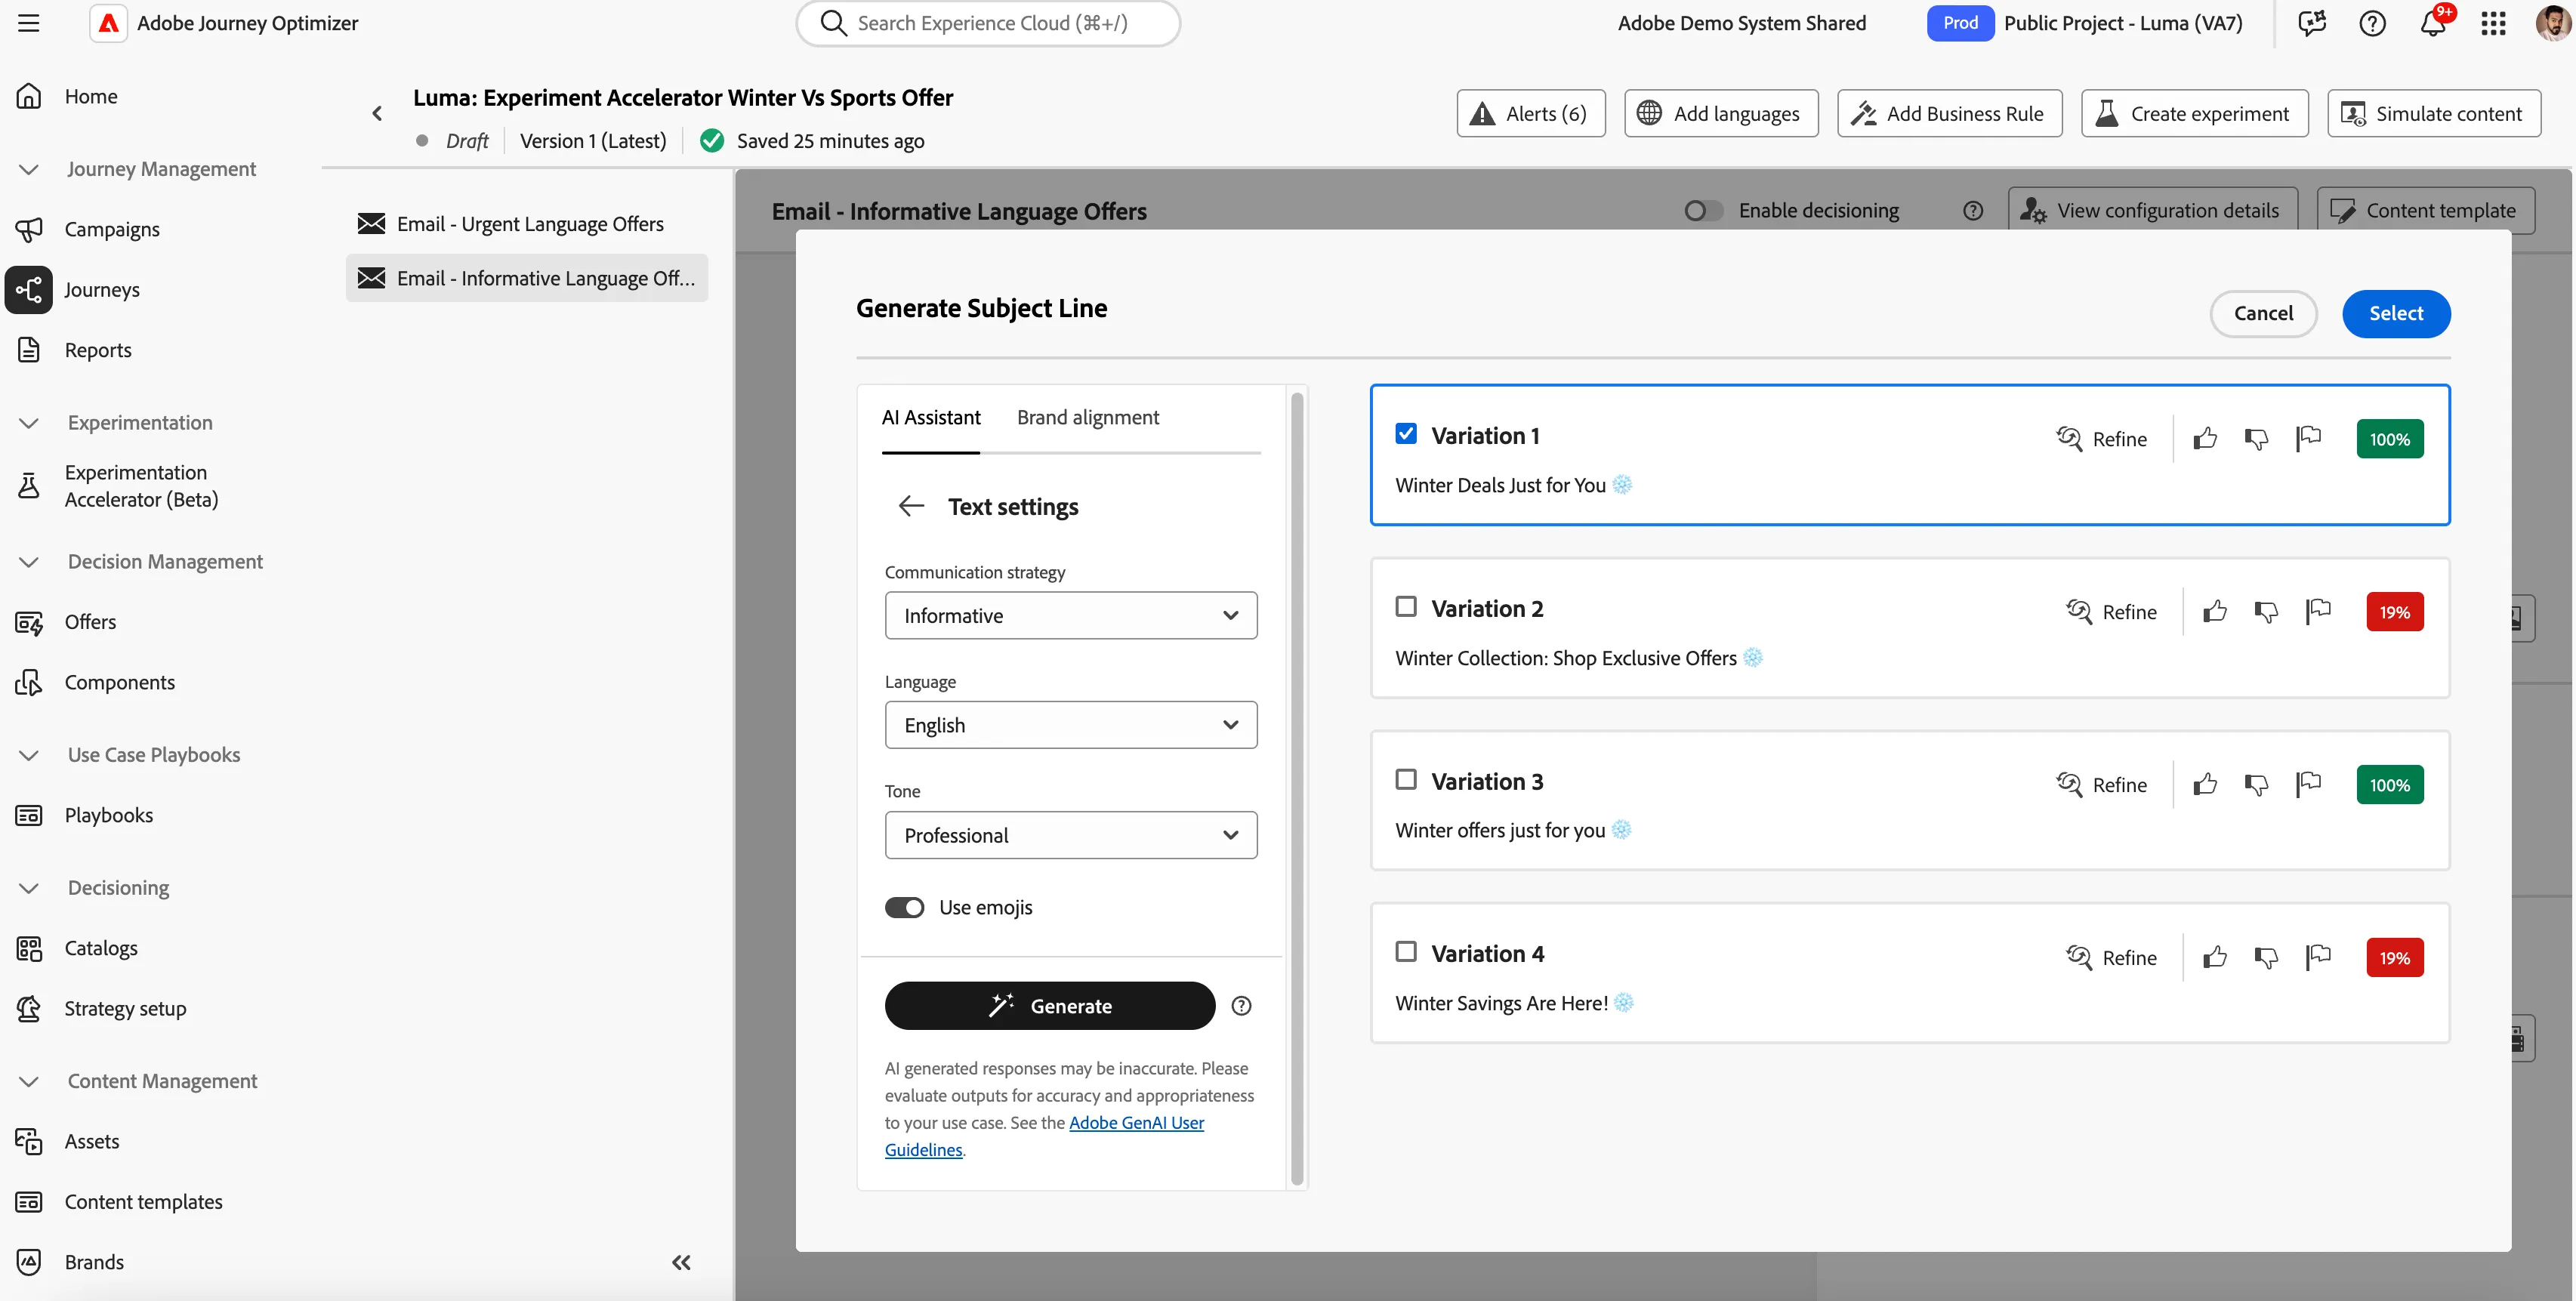Thumbs up Variation 1
The height and width of the screenshot is (1301, 2576).
2205,439
